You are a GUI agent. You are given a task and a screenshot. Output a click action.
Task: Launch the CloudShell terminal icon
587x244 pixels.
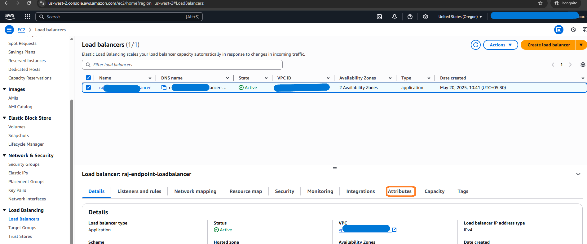379,17
